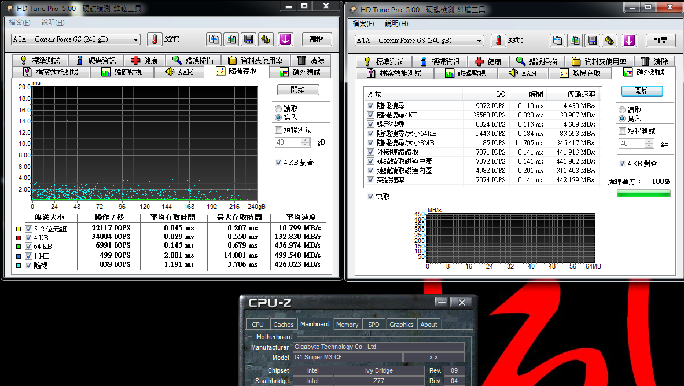
Task: Switch to 檔案效能測試 tab in left window
Action: pos(51,72)
